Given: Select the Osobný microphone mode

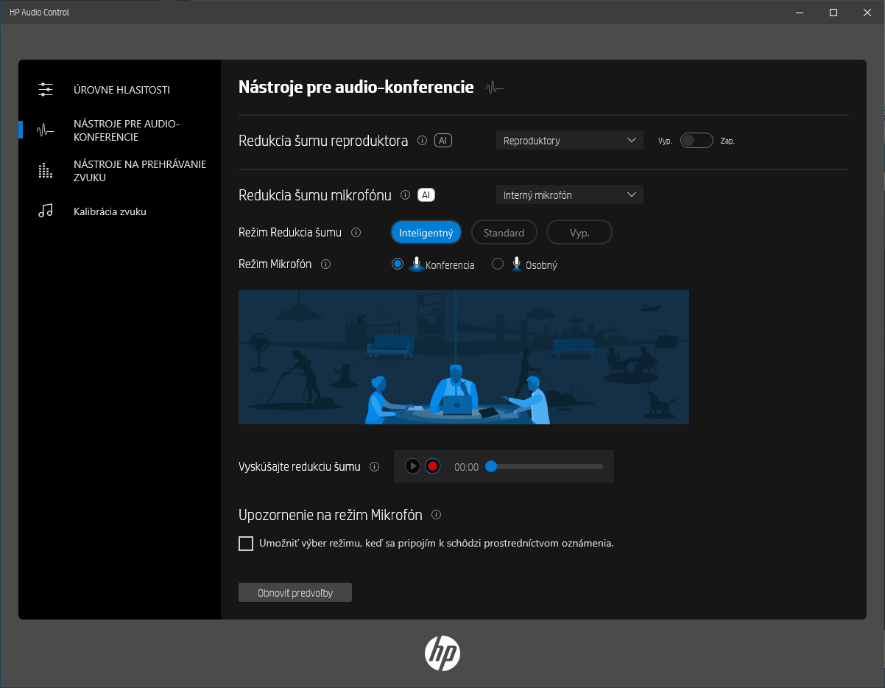Looking at the screenshot, I should click(498, 264).
